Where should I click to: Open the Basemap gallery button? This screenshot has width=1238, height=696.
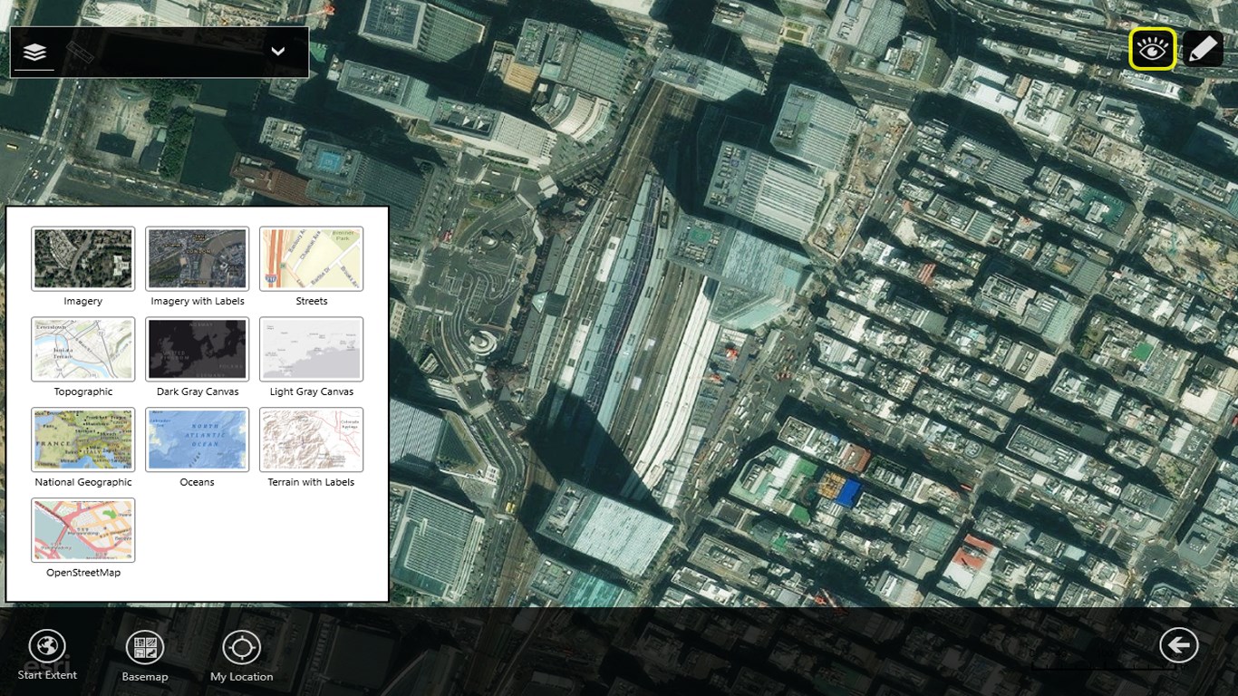(145, 648)
